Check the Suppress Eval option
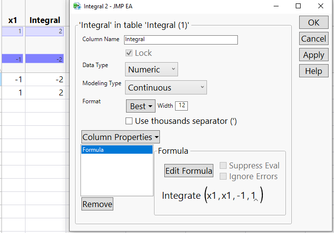Viewport: 334px width, 233px height. point(224,166)
